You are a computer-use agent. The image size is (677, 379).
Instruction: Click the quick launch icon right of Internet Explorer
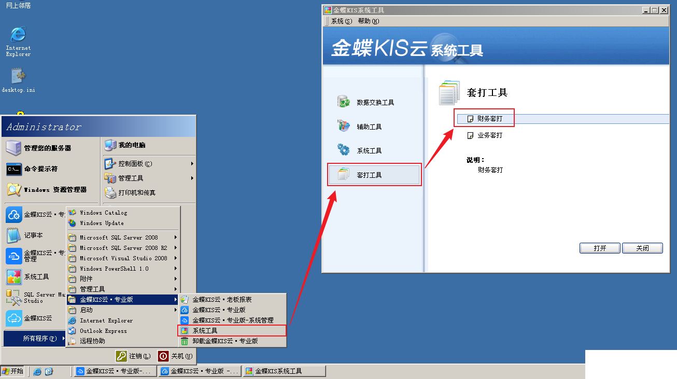coord(49,371)
